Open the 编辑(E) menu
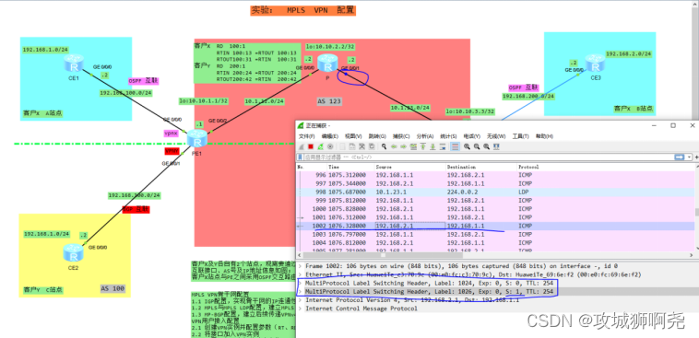 click(x=330, y=136)
